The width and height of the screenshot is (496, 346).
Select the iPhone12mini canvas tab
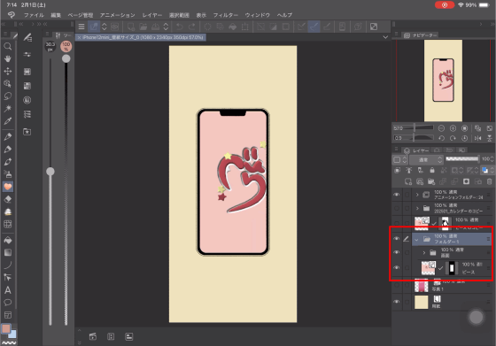pos(141,37)
